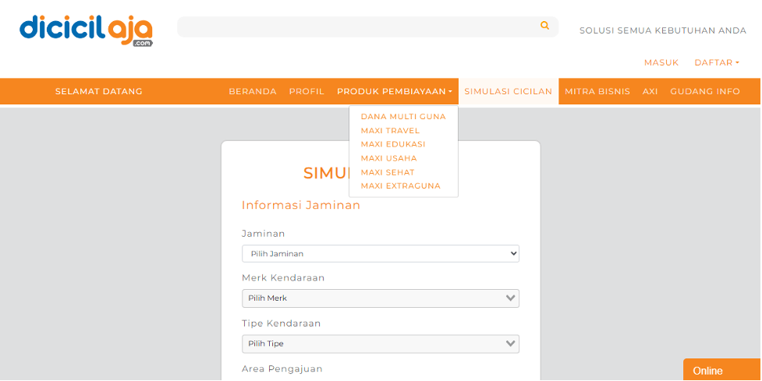Expand the DAFTAR dropdown
The image size is (762, 381).
coord(716,62)
